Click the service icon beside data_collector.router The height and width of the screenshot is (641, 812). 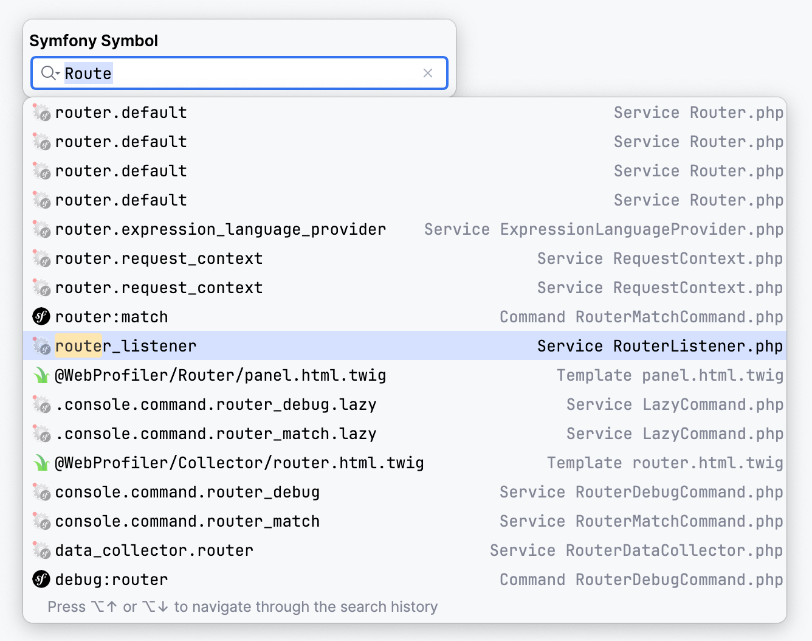point(40,550)
